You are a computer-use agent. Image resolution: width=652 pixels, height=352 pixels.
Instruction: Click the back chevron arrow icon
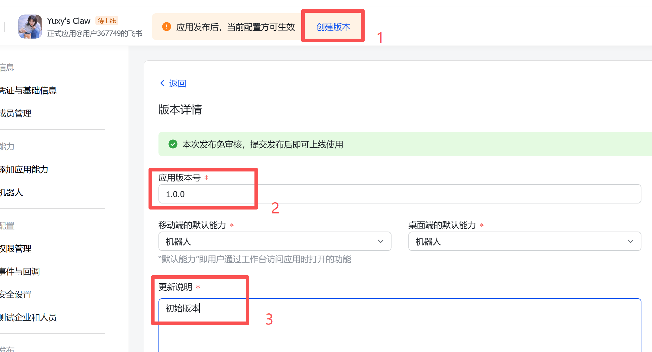tap(162, 83)
